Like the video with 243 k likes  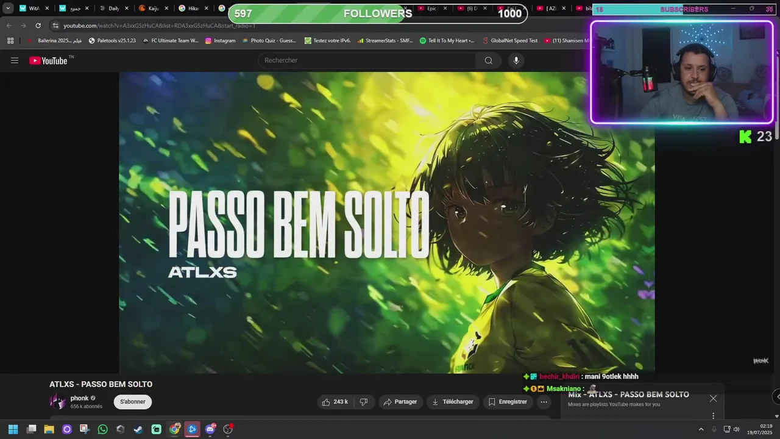point(335,402)
